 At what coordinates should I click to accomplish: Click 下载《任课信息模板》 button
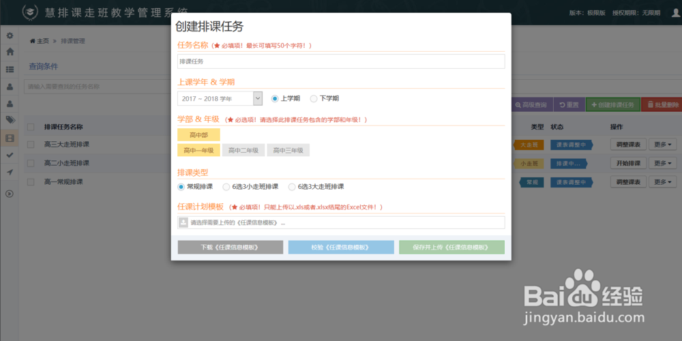(x=231, y=247)
